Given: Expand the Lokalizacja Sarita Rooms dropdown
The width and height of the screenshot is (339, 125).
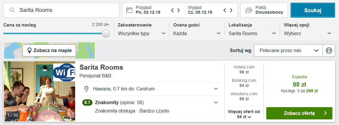Looking at the screenshot, I should pos(252,33).
